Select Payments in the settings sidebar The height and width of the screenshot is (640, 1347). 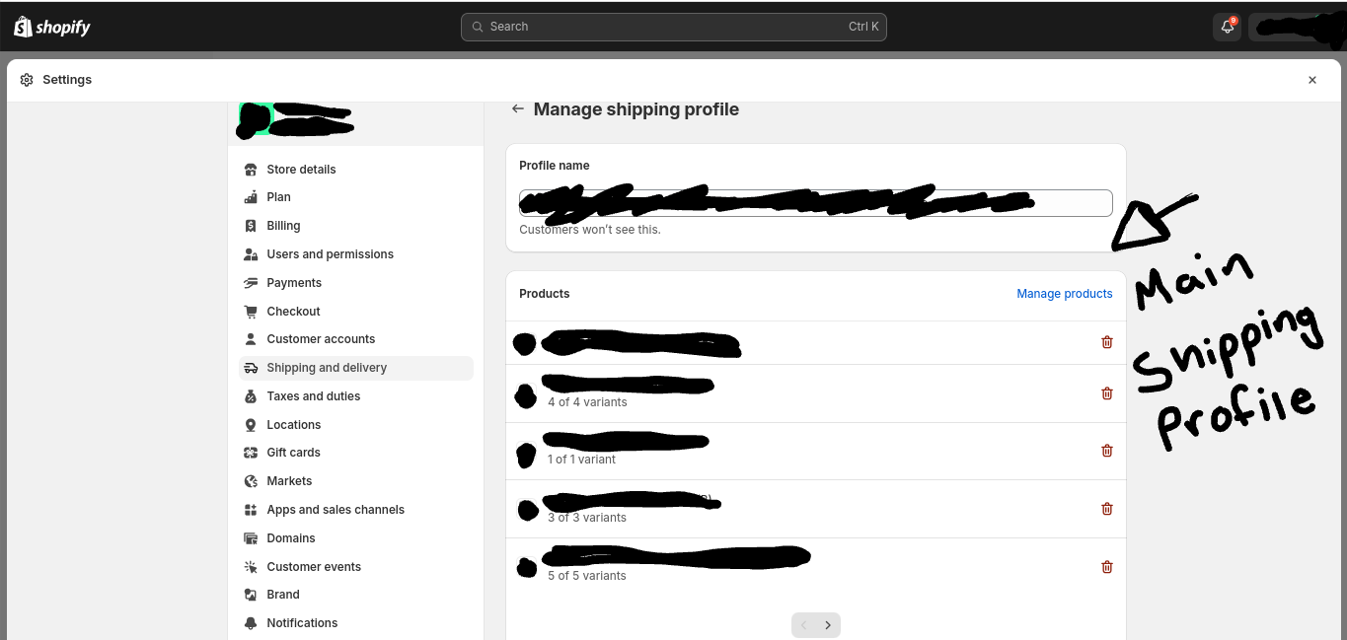[294, 283]
